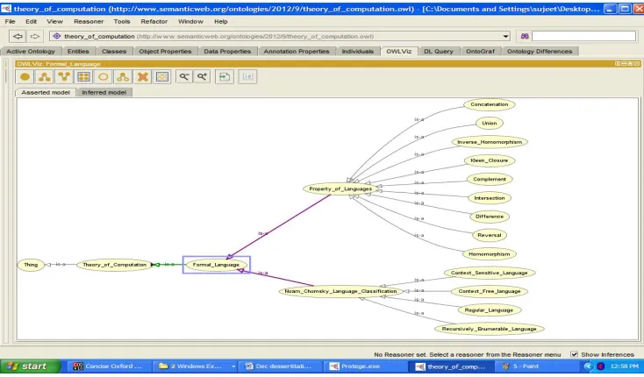Click the Show all classes grid icon

point(83,76)
